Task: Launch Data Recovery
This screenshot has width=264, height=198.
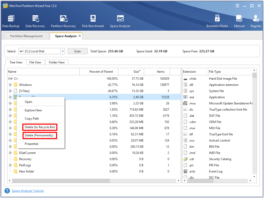Action: [35, 21]
